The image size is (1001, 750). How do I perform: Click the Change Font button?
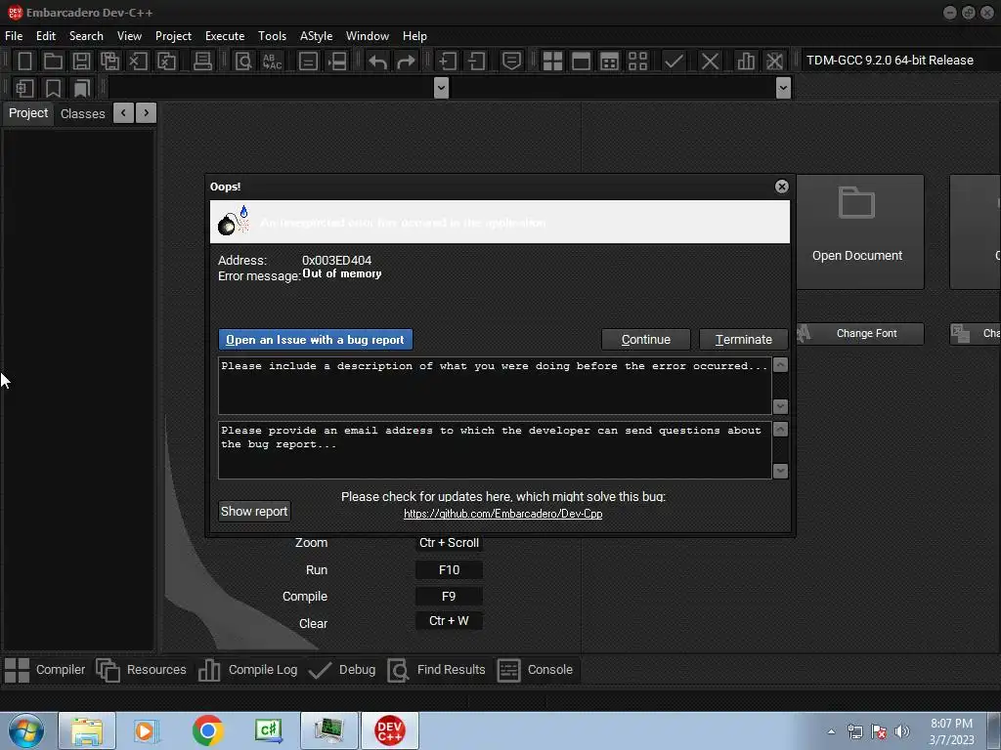[x=860, y=334]
